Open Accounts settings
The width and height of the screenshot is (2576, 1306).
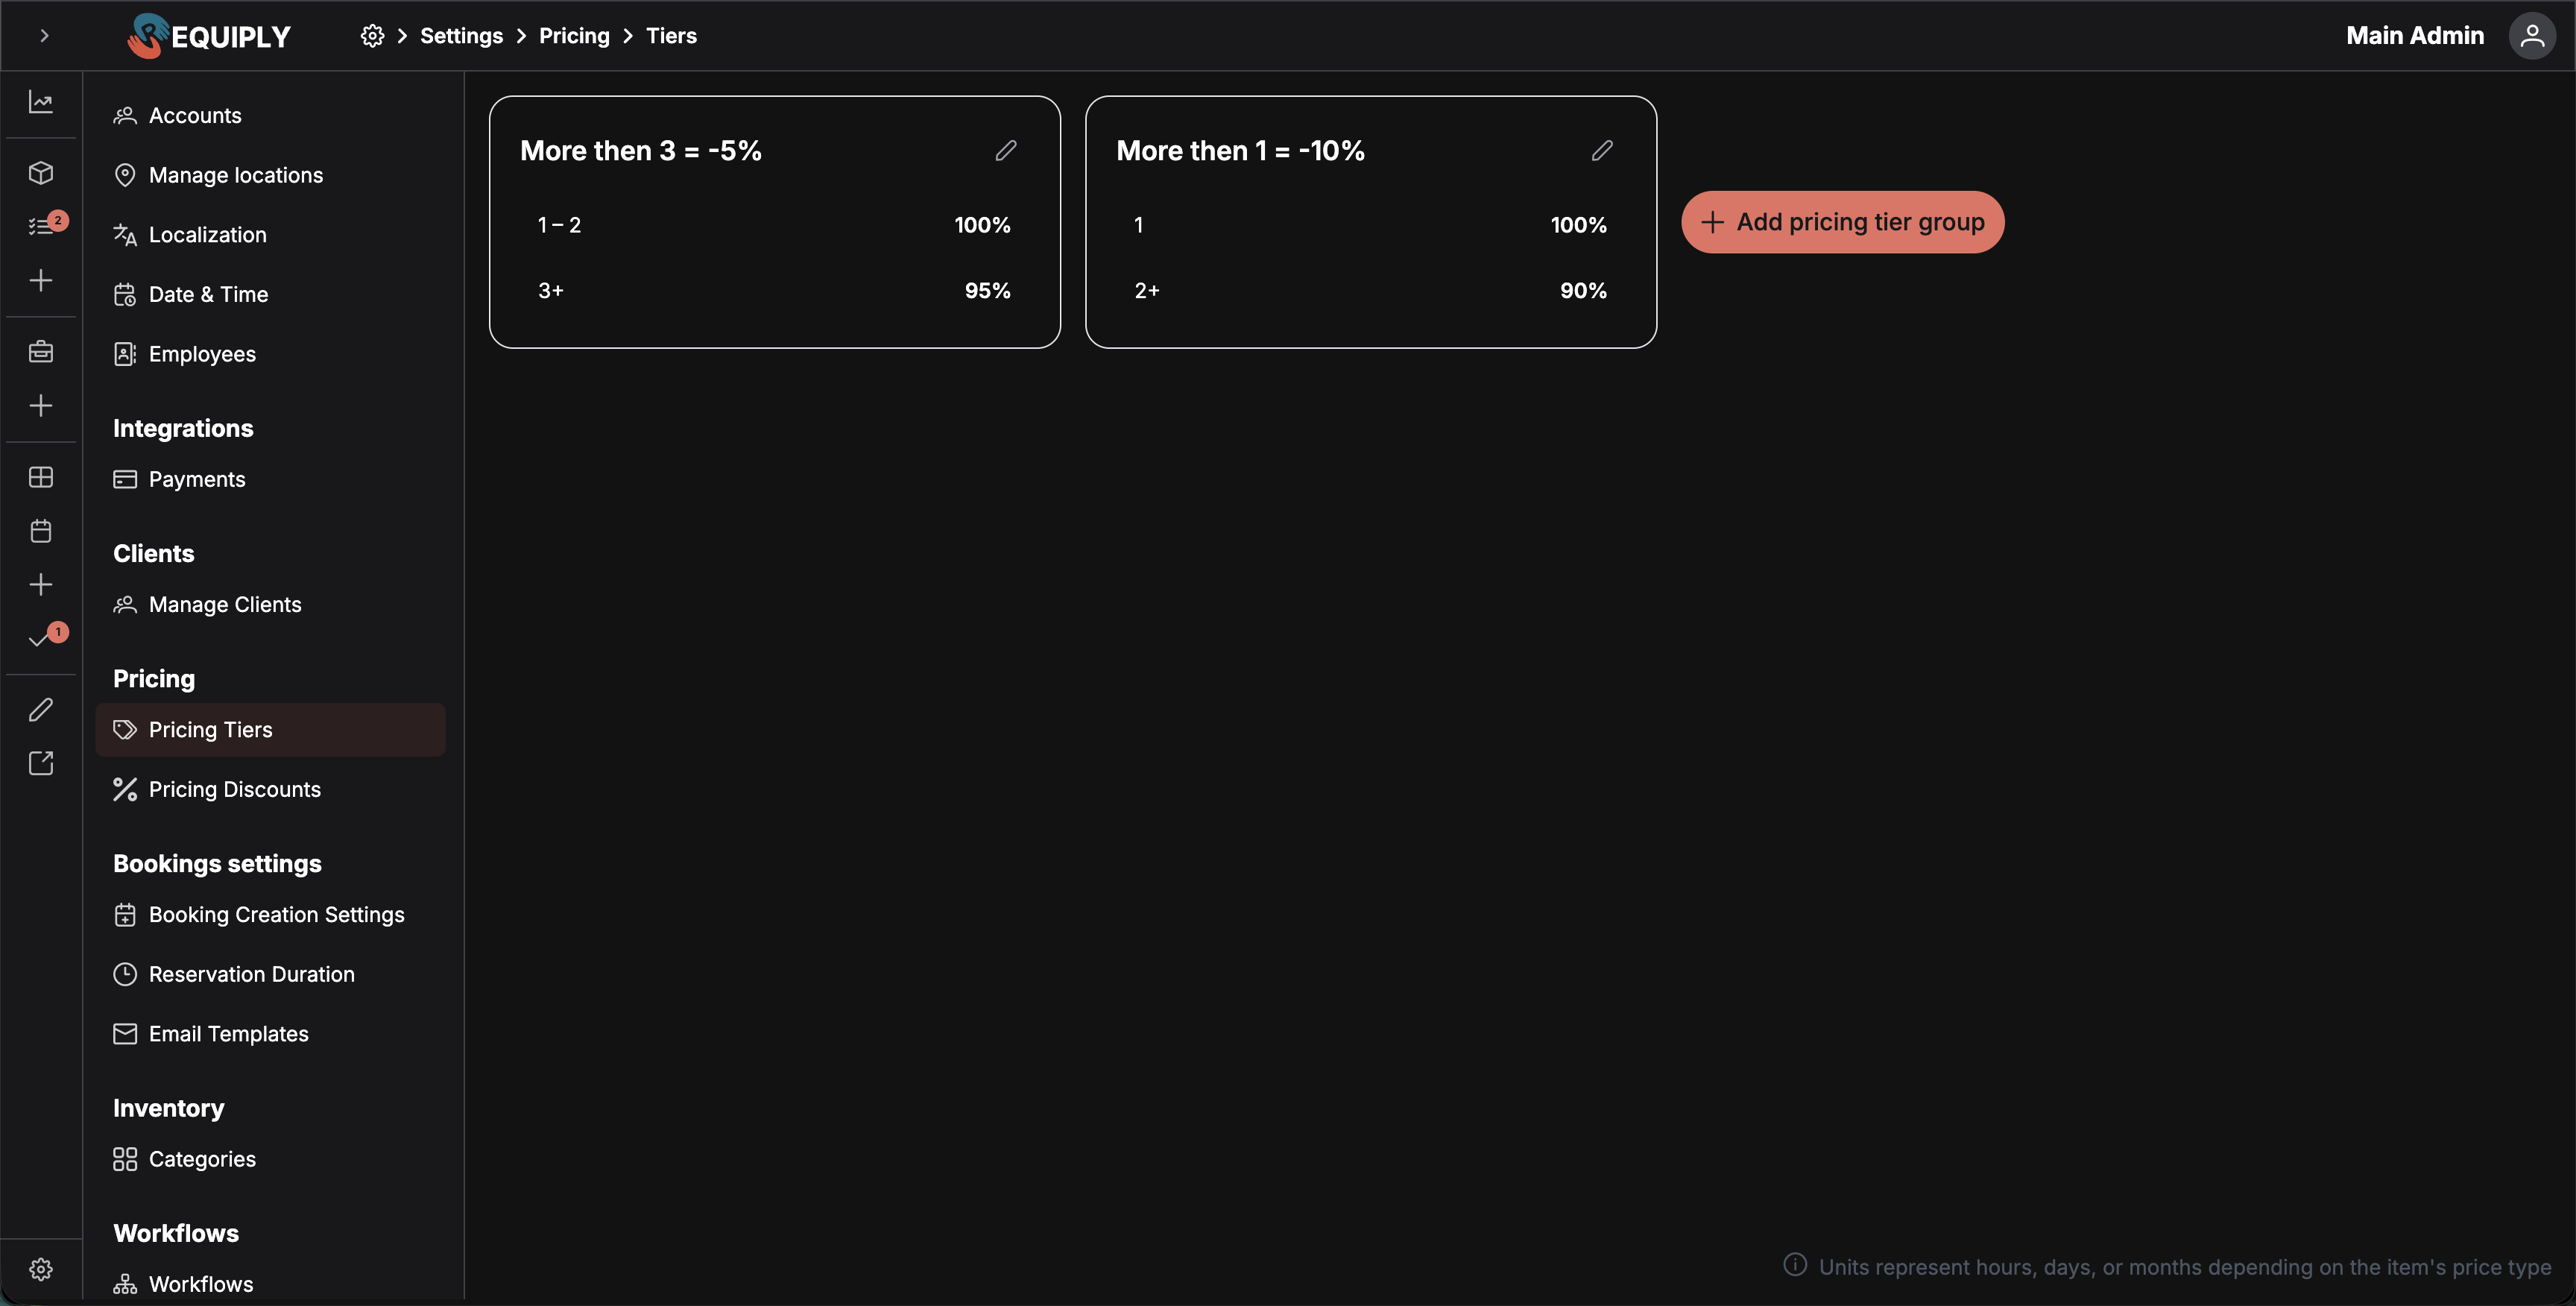click(x=270, y=116)
